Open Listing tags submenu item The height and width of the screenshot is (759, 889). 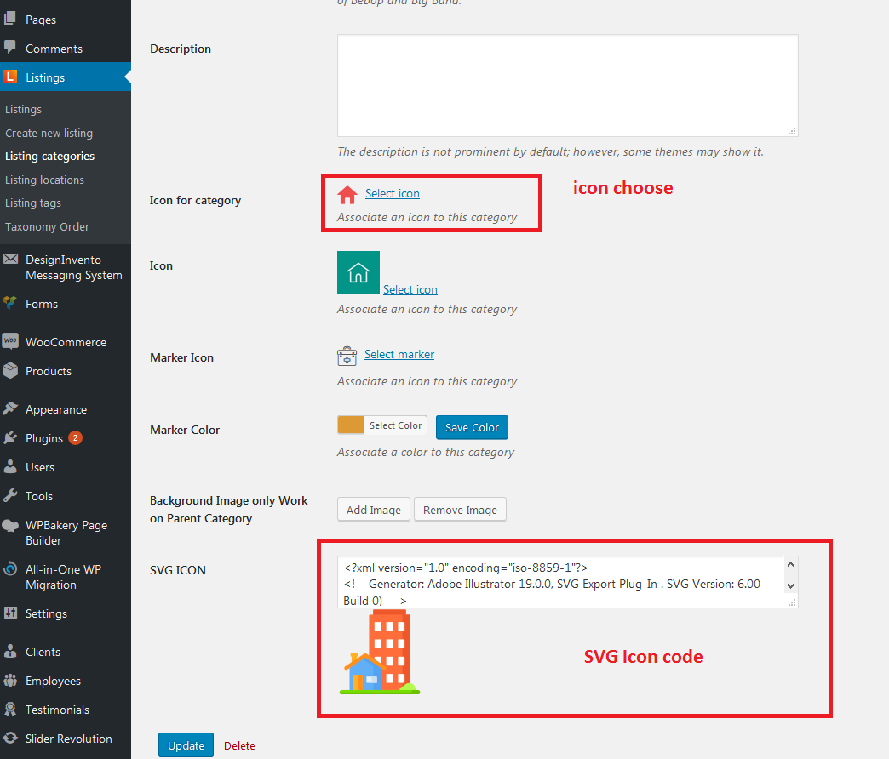(x=33, y=203)
